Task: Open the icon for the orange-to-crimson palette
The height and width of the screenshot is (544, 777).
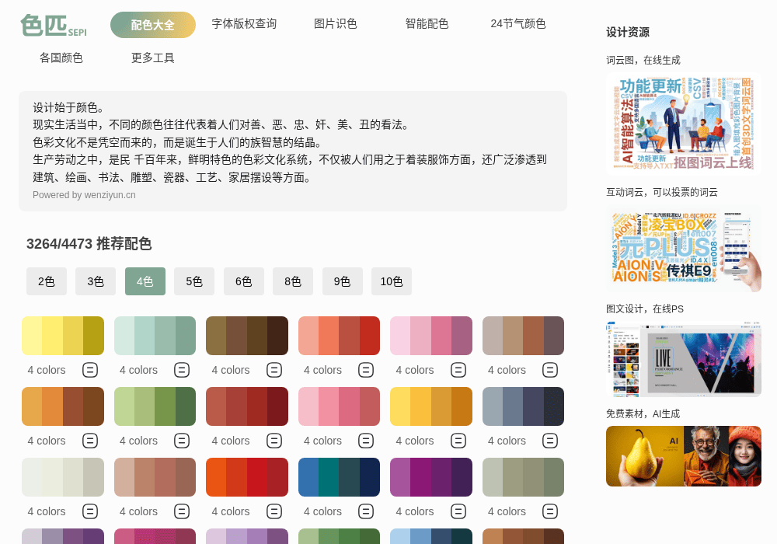Action: tap(274, 511)
